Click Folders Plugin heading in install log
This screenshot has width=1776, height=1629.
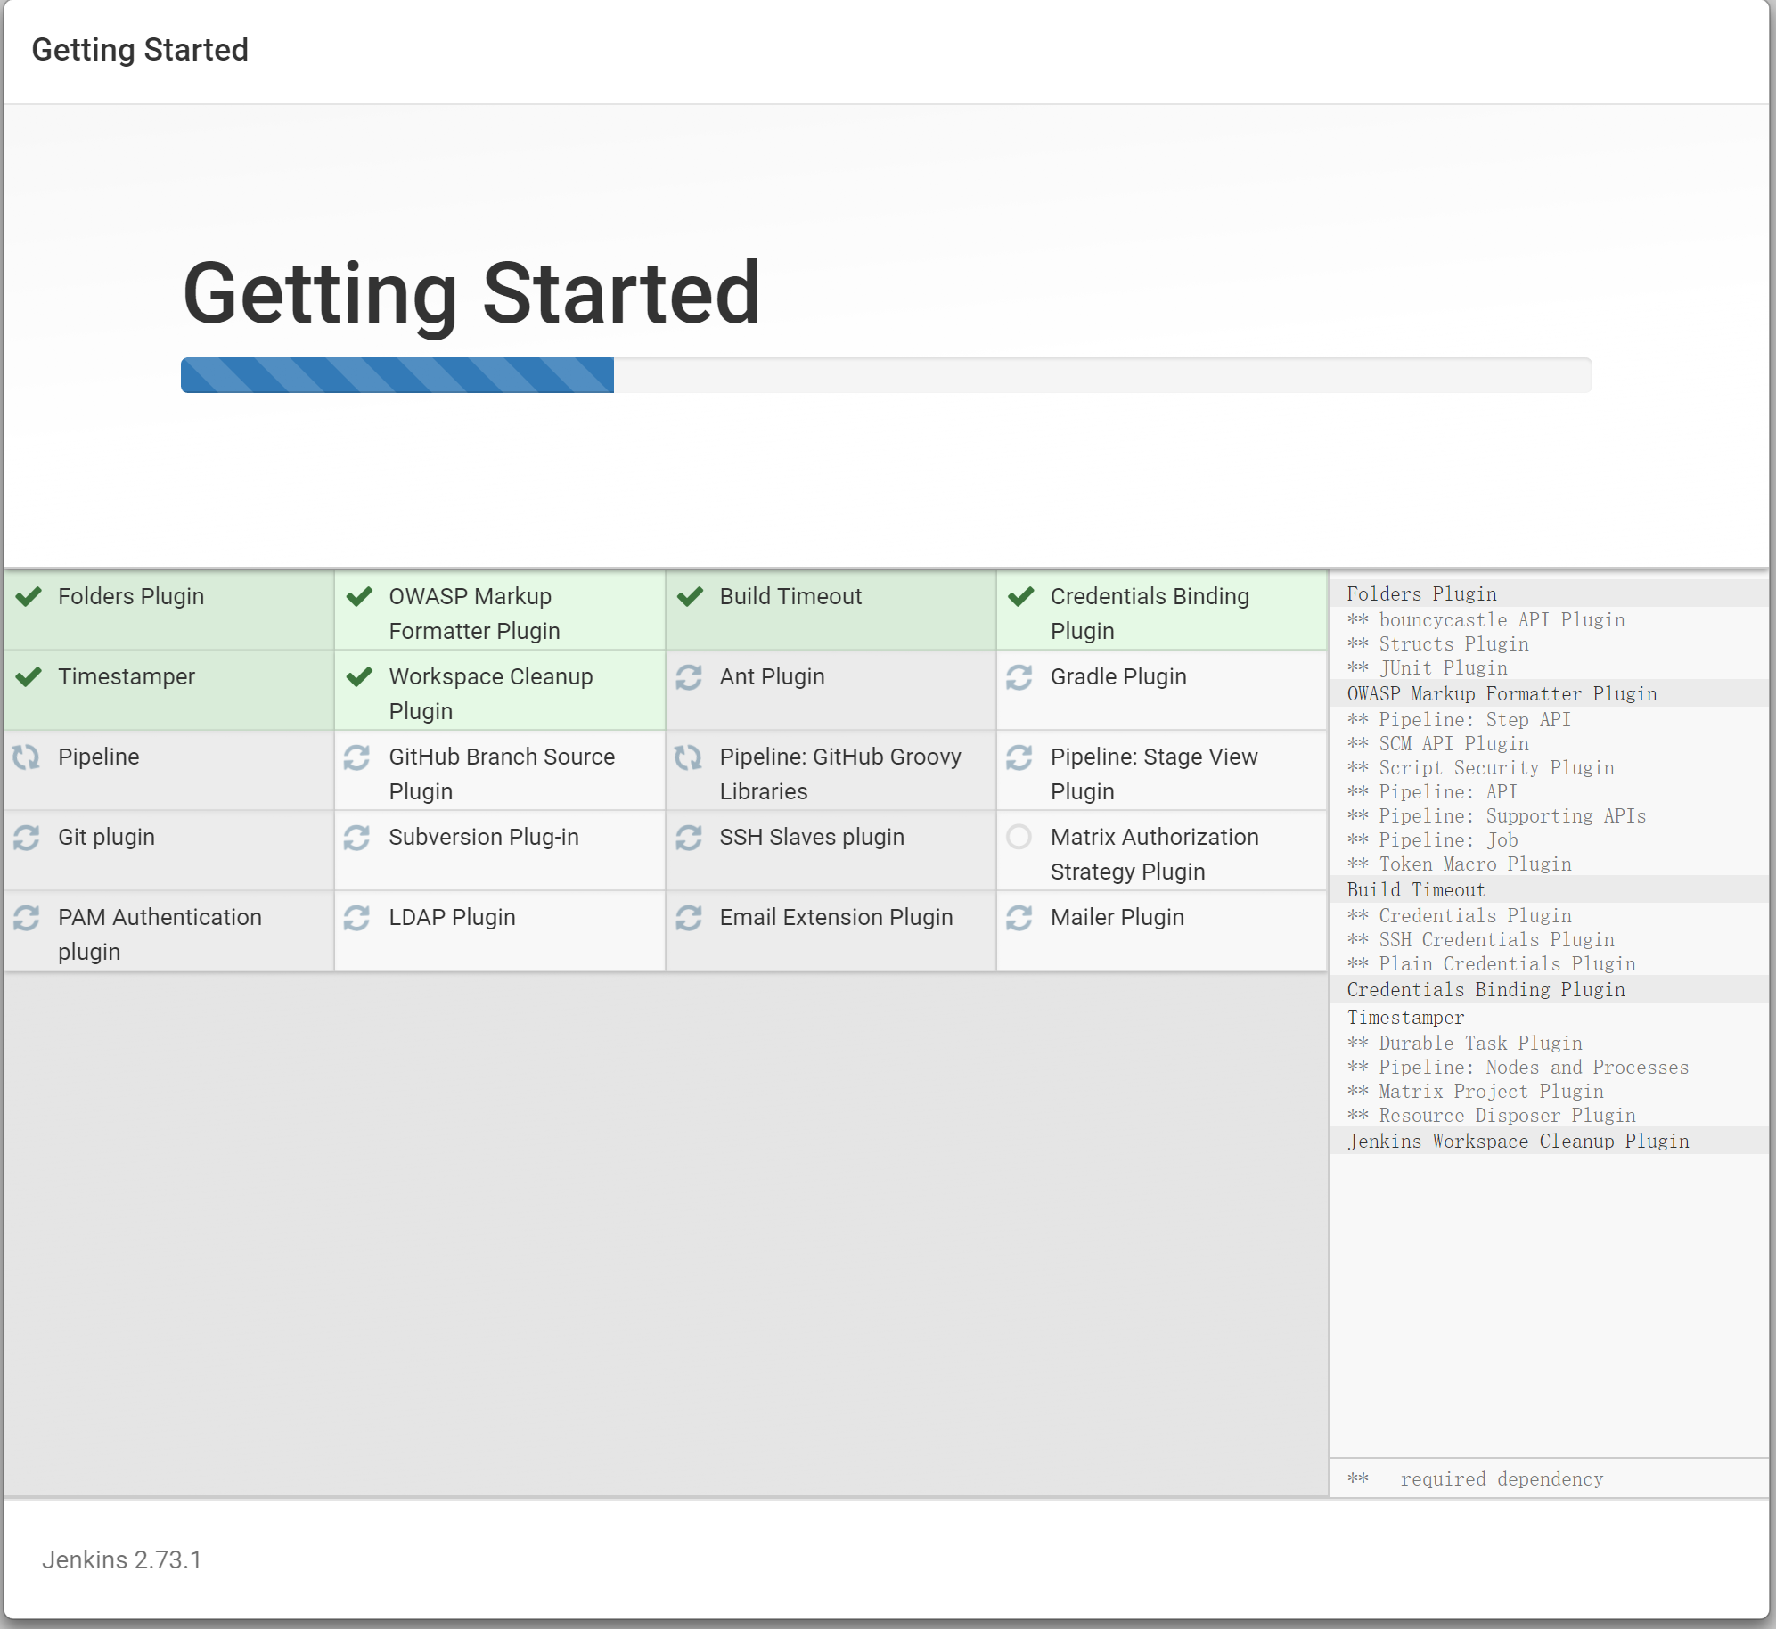[x=1421, y=594]
